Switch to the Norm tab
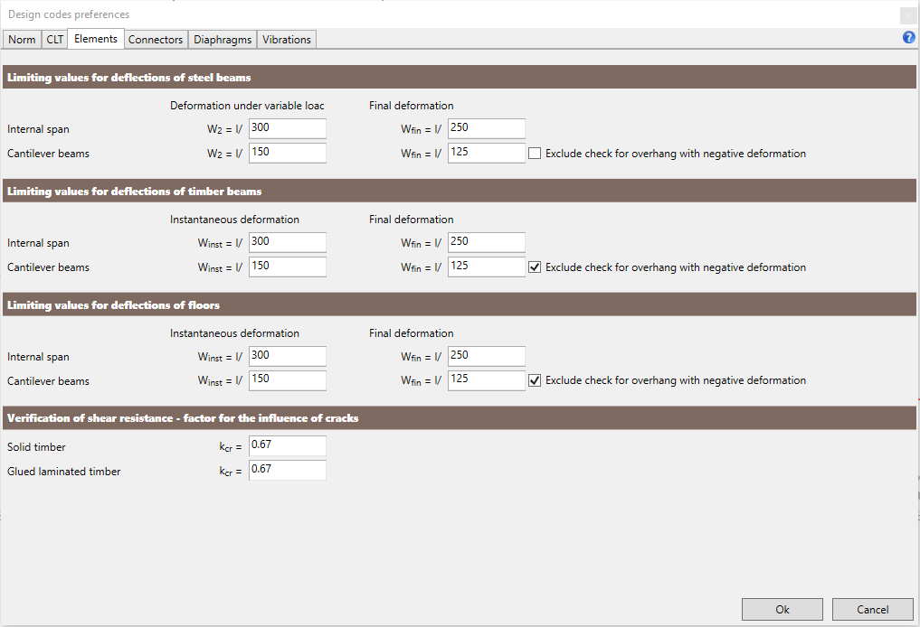920x627 pixels. click(22, 39)
